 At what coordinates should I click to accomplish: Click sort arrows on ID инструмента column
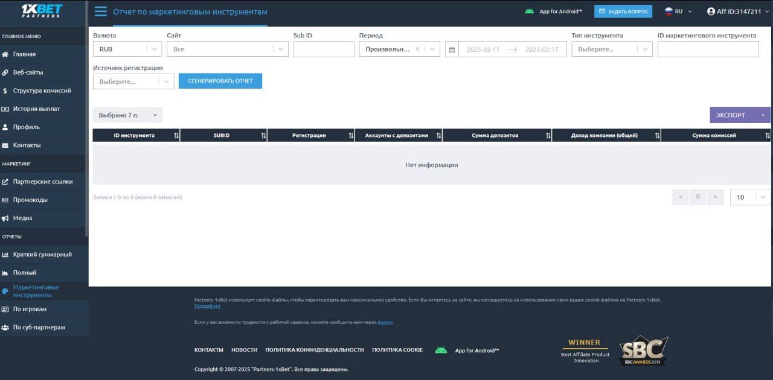point(176,136)
